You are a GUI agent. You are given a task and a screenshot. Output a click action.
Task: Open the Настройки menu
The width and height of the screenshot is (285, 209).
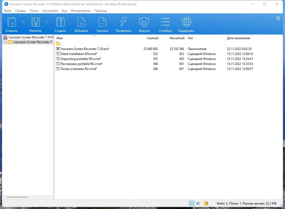[x=50, y=11]
